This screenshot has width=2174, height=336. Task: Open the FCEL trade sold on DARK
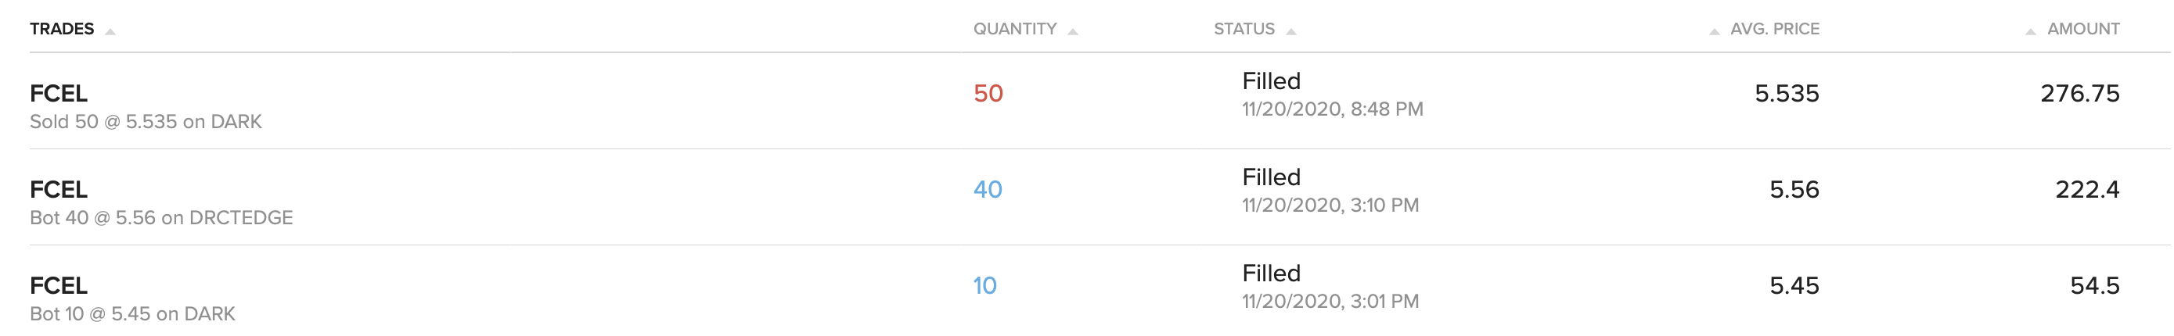pos(58,94)
